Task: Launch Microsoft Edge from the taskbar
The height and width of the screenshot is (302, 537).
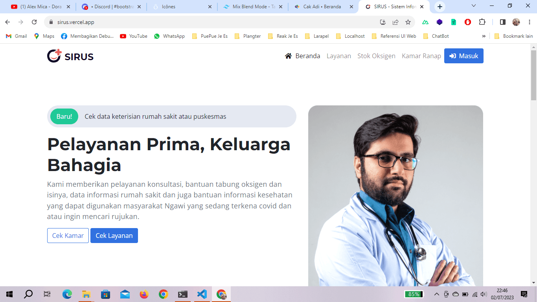Action: 67,294
